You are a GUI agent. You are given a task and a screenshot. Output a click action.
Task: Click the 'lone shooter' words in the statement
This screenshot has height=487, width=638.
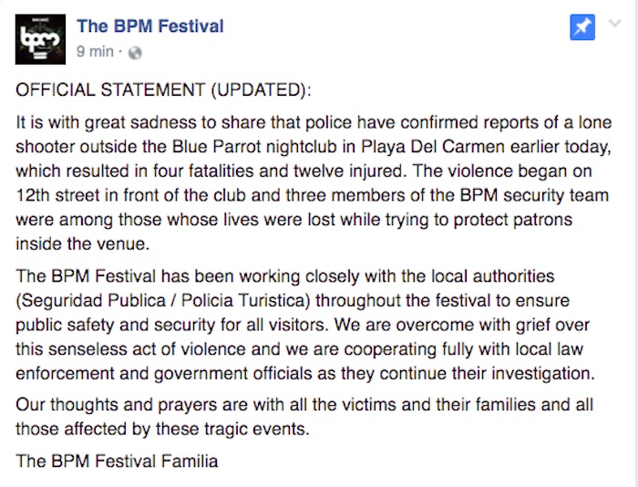pyautogui.click(x=590, y=123)
